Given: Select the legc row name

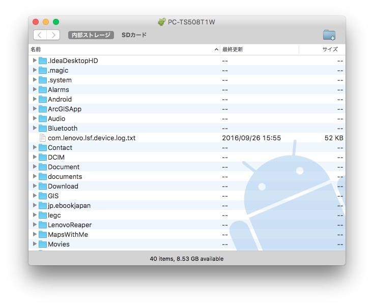Looking at the screenshot, I should tap(54, 216).
